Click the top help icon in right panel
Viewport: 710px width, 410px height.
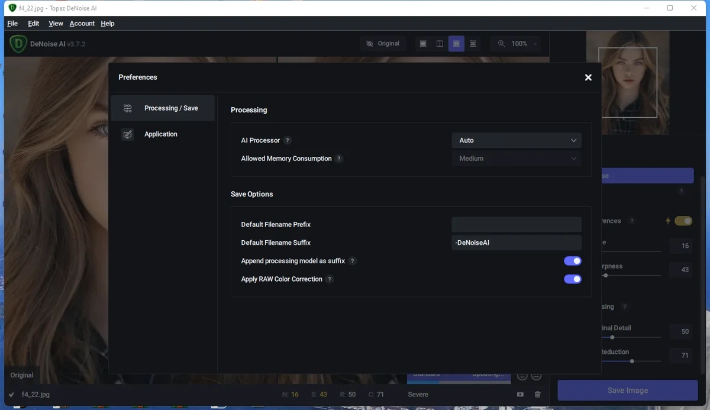[x=682, y=192]
